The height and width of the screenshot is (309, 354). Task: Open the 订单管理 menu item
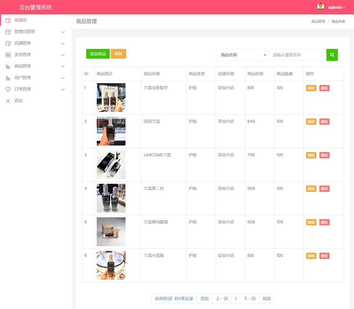[x=36, y=89]
